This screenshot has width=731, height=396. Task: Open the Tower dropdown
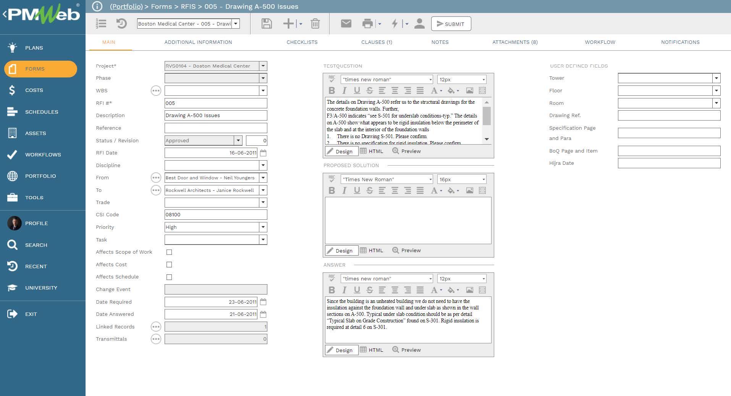pyautogui.click(x=716, y=78)
